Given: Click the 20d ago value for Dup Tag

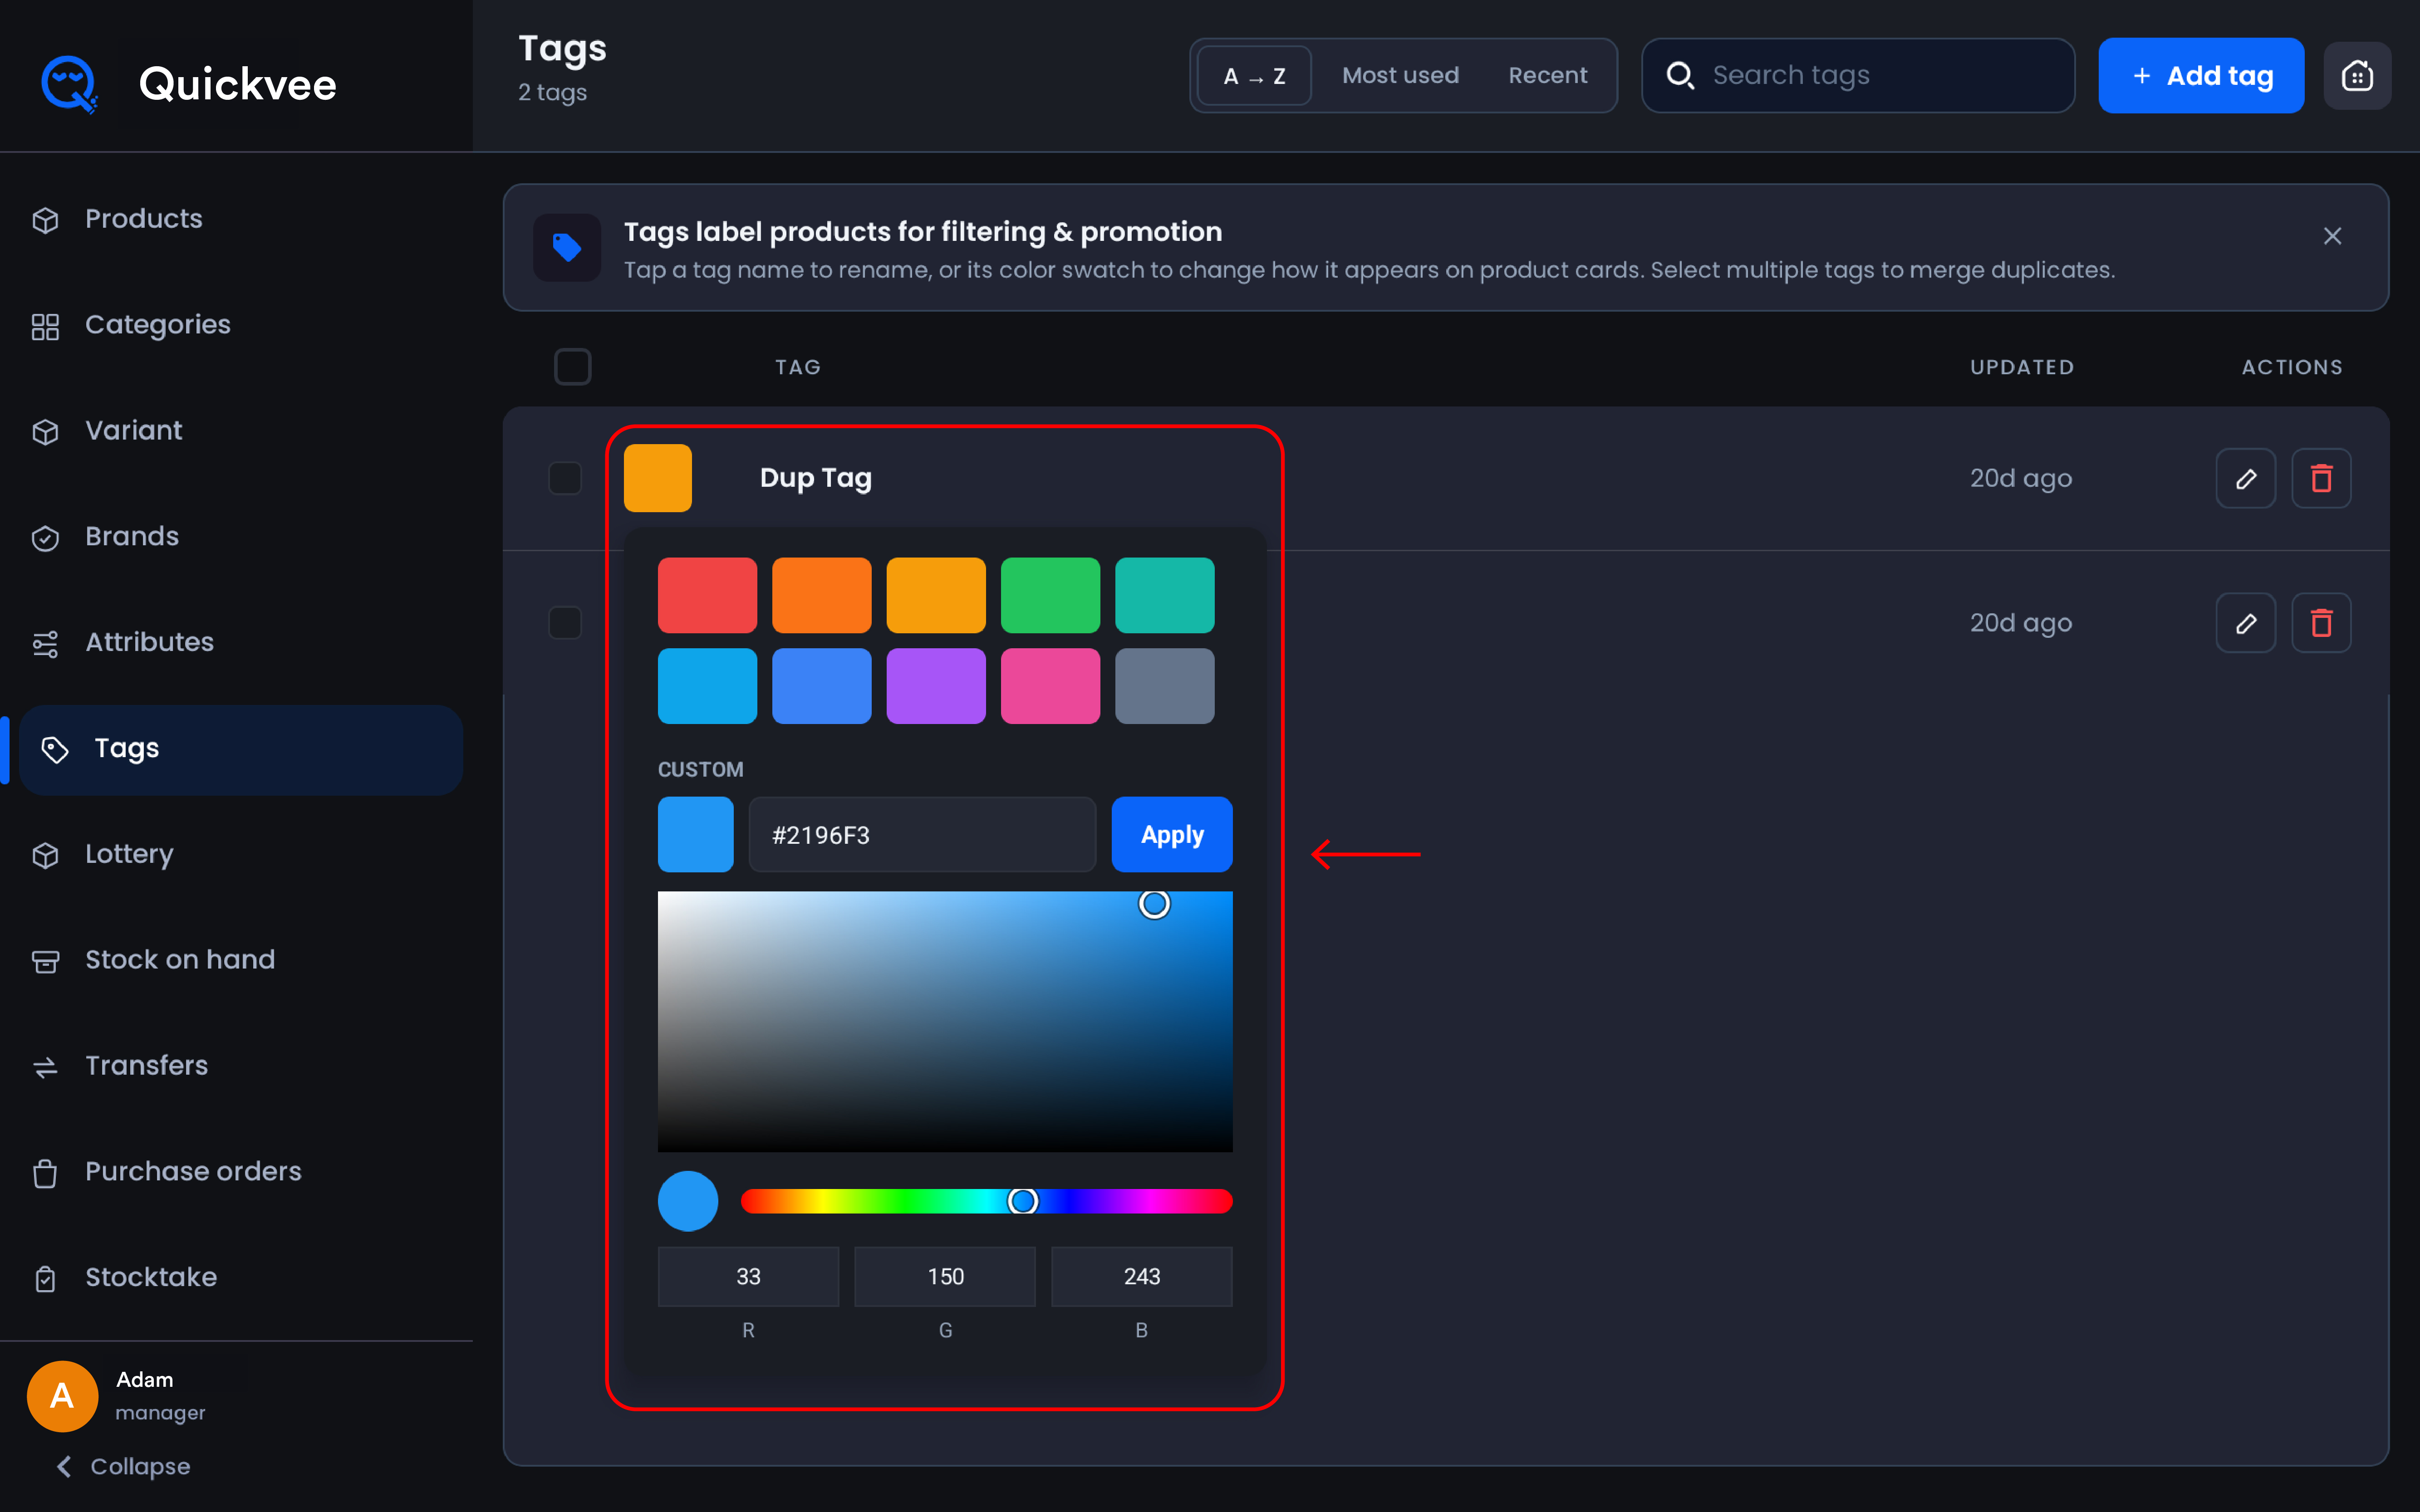Looking at the screenshot, I should pyautogui.click(x=2020, y=478).
